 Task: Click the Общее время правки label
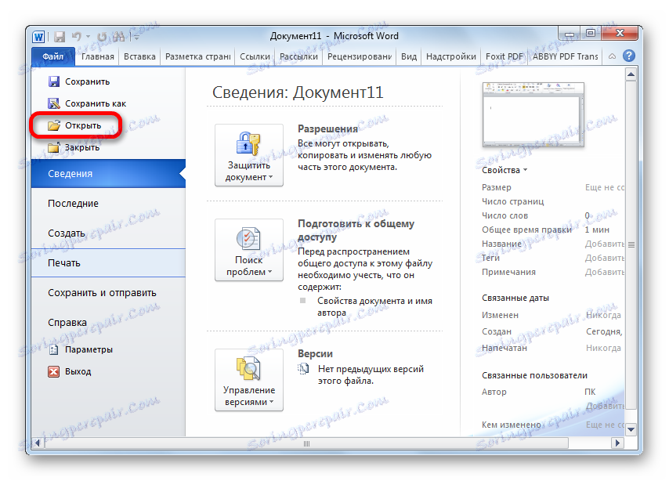tap(526, 230)
